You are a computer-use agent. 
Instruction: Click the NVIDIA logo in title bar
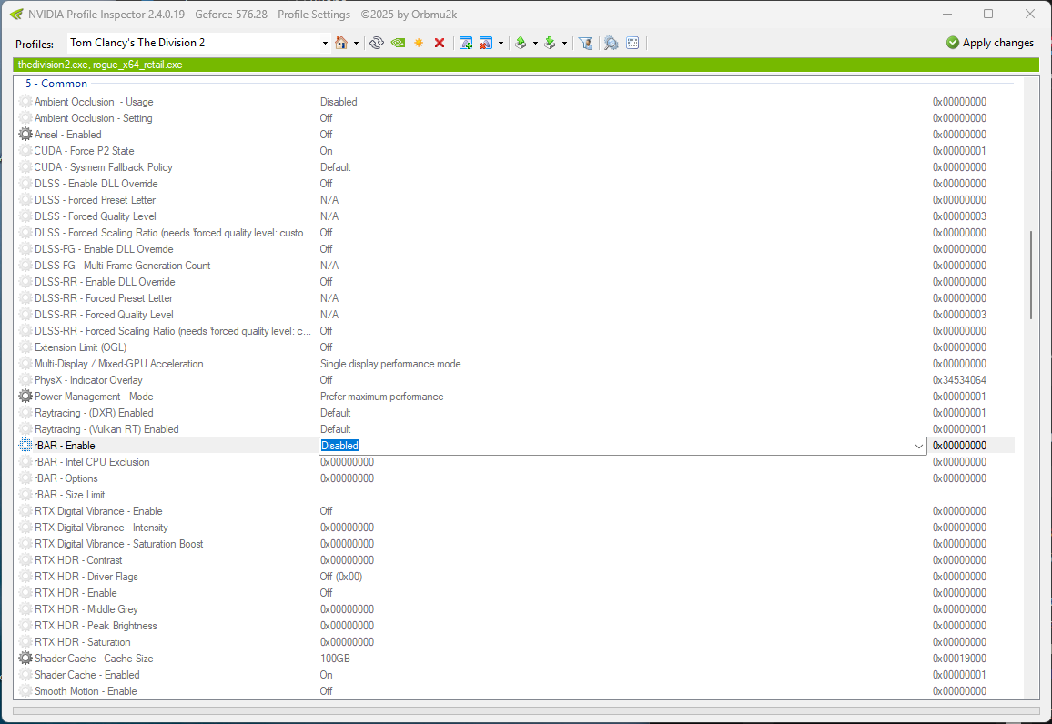tap(16, 14)
